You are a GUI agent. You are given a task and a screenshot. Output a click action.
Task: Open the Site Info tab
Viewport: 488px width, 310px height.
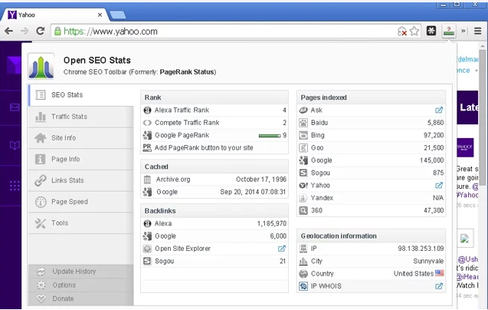pos(81,138)
